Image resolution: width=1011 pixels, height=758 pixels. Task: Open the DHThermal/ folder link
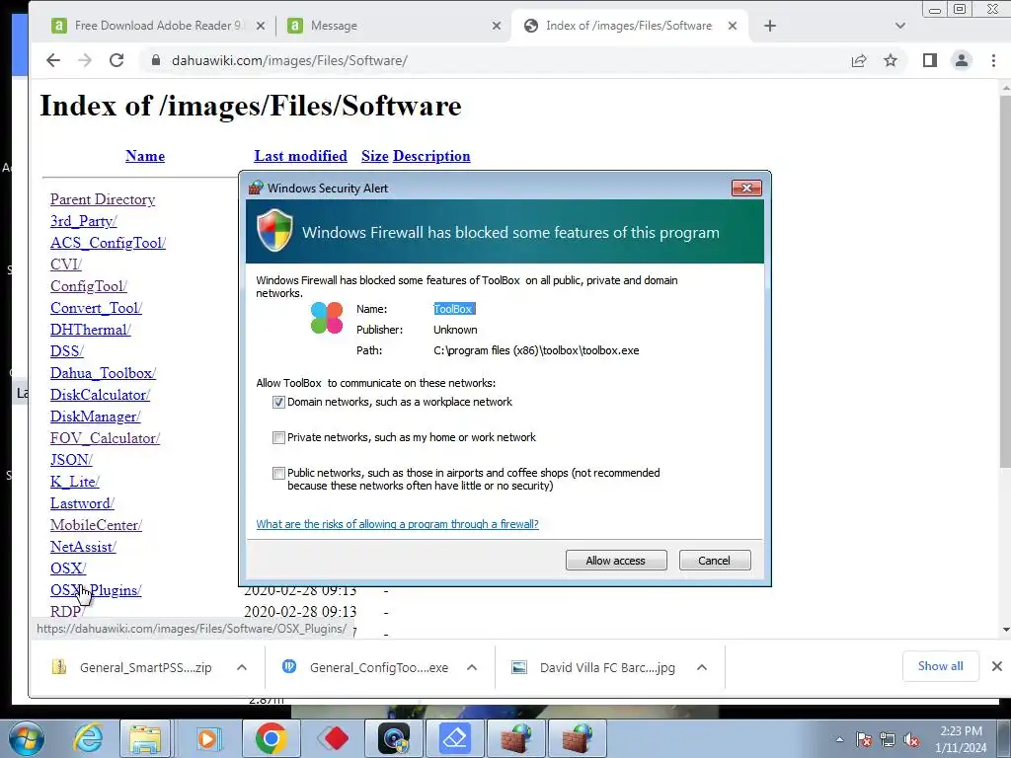tap(90, 330)
